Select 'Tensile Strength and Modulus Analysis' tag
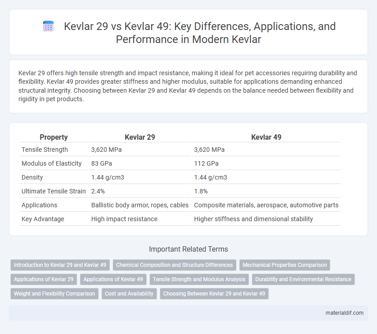 point(199,279)
